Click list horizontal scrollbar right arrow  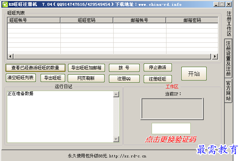point(215,57)
